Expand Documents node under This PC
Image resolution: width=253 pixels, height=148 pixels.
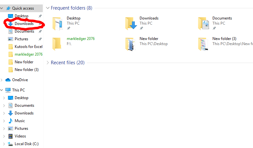tap(4, 105)
